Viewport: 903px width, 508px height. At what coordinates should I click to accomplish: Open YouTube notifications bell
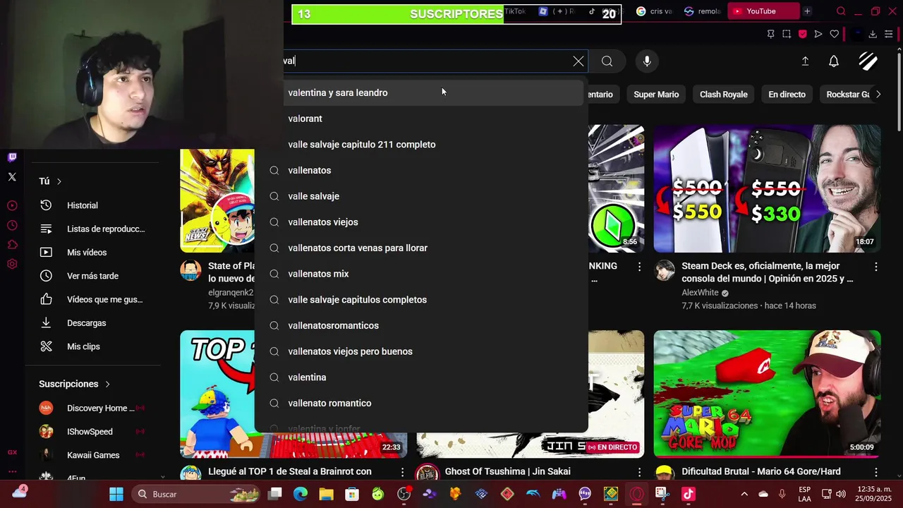834,61
